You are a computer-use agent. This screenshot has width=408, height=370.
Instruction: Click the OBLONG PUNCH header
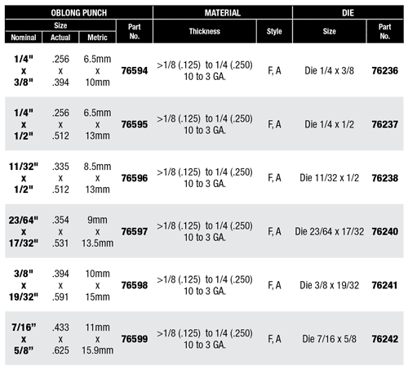click(x=79, y=12)
